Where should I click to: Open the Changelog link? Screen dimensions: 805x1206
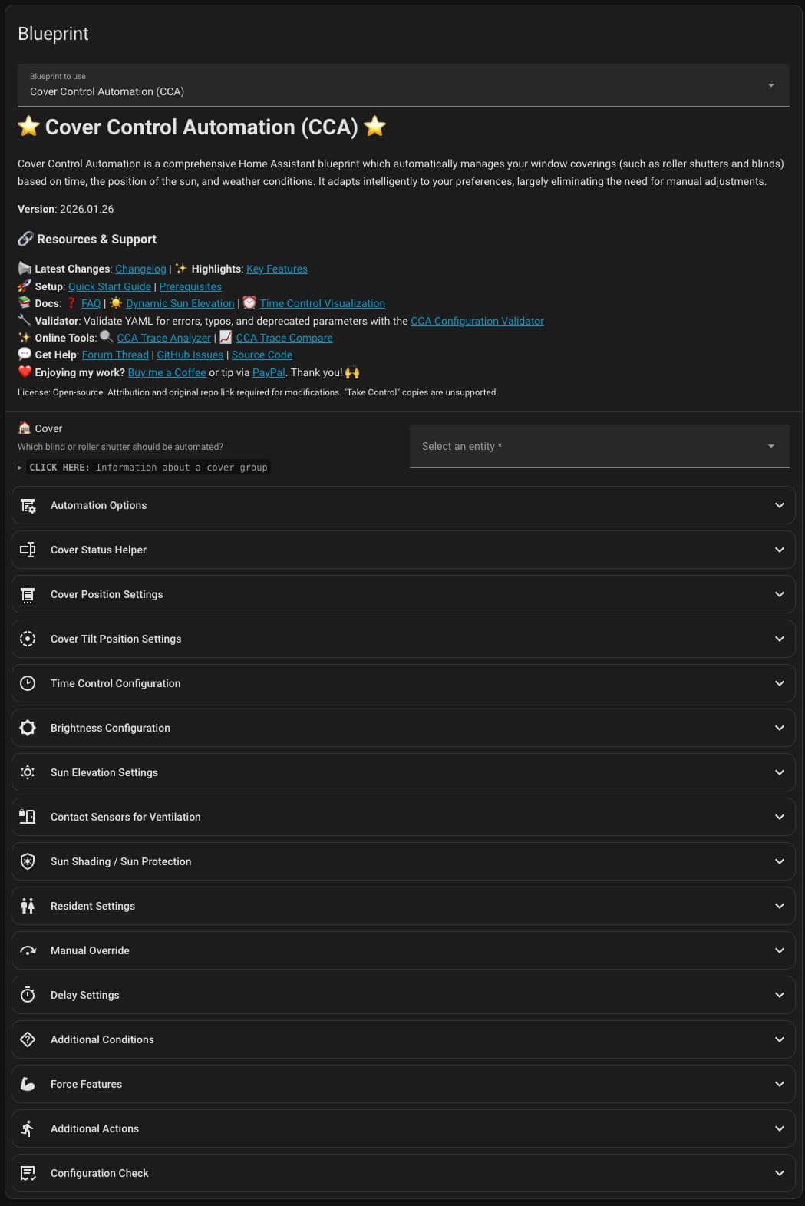(x=140, y=269)
